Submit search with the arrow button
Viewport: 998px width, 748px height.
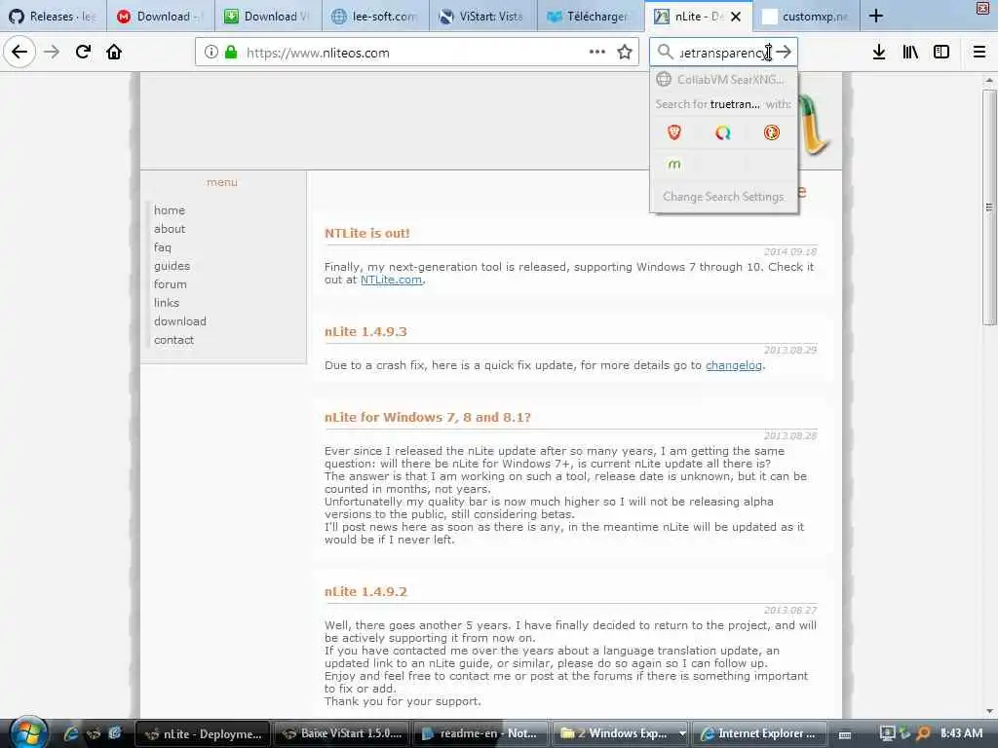785,53
